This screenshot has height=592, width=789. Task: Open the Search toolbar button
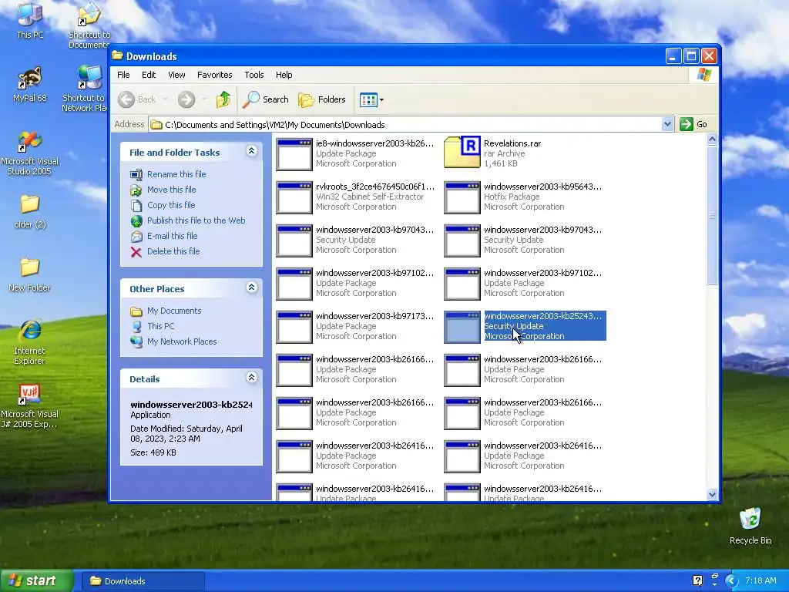[266, 99]
